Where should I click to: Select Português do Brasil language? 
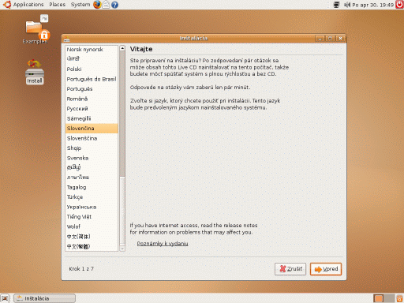[x=92, y=79]
